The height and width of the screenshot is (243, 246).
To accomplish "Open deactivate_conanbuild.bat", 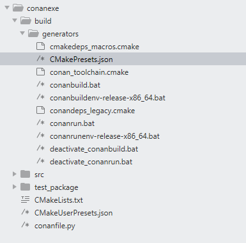I will [94, 149].
